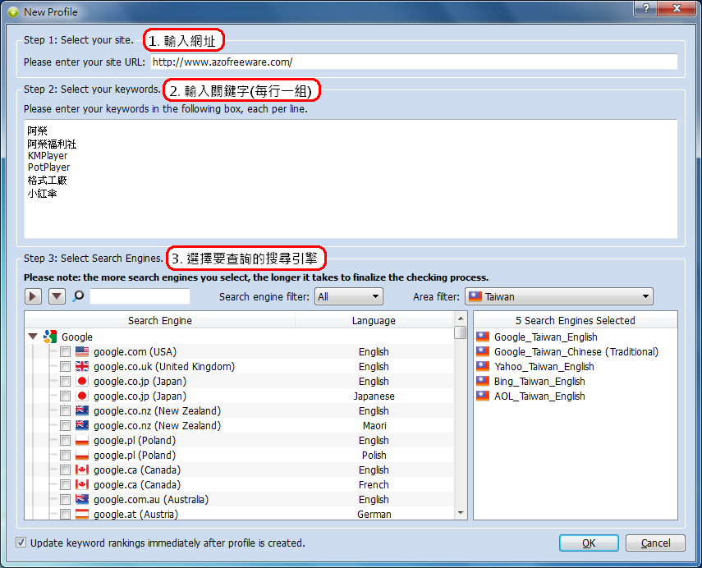
Task: Toggle Update keyword rankings immediately checkbox
Action: pos(21,543)
